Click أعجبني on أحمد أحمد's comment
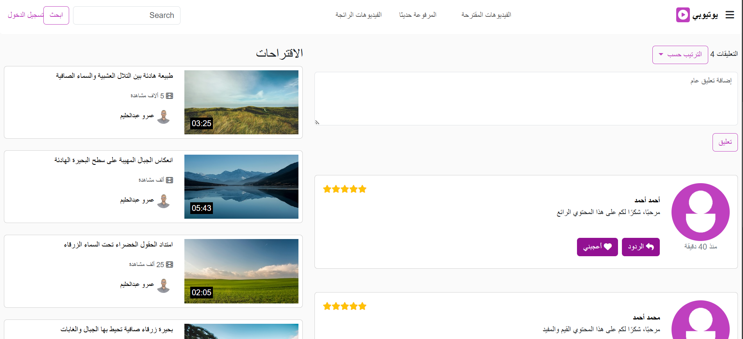The image size is (743, 339). (x=597, y=247)
